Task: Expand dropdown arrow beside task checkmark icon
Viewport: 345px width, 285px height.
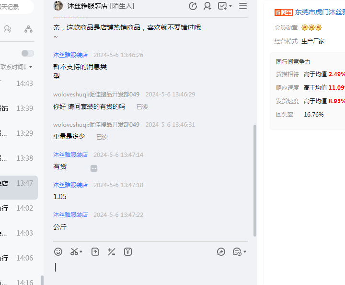Action: point(230,6)
